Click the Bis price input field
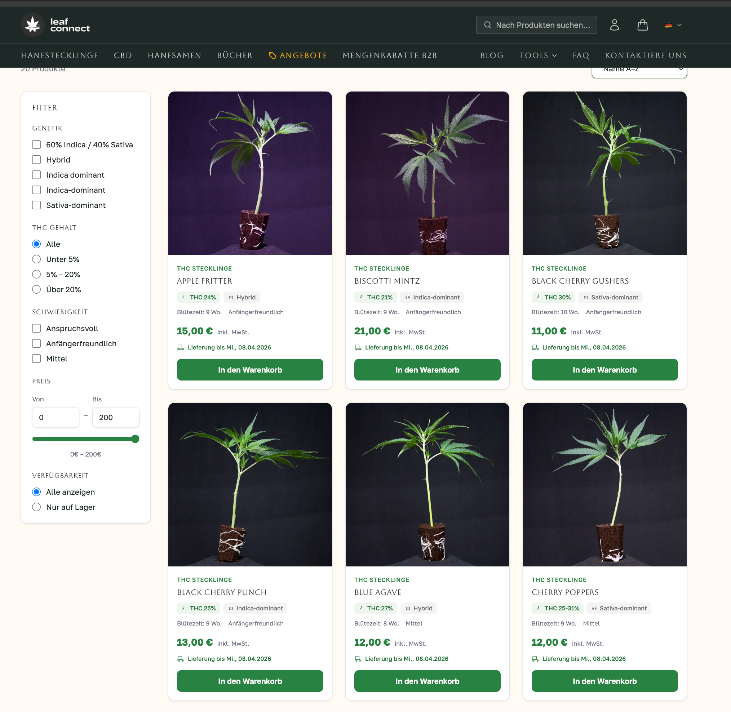 [116, 417]
